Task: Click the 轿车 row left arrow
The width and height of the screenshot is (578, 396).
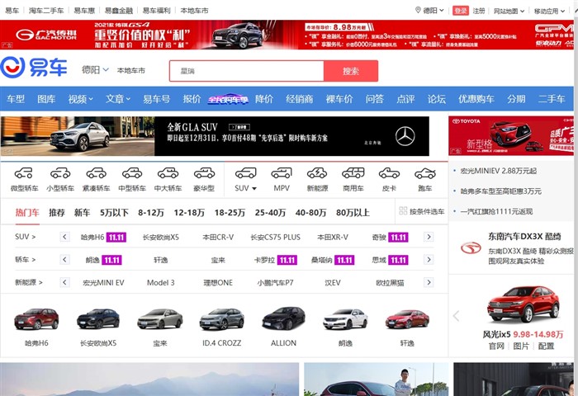Action: [x=64, y=260]
